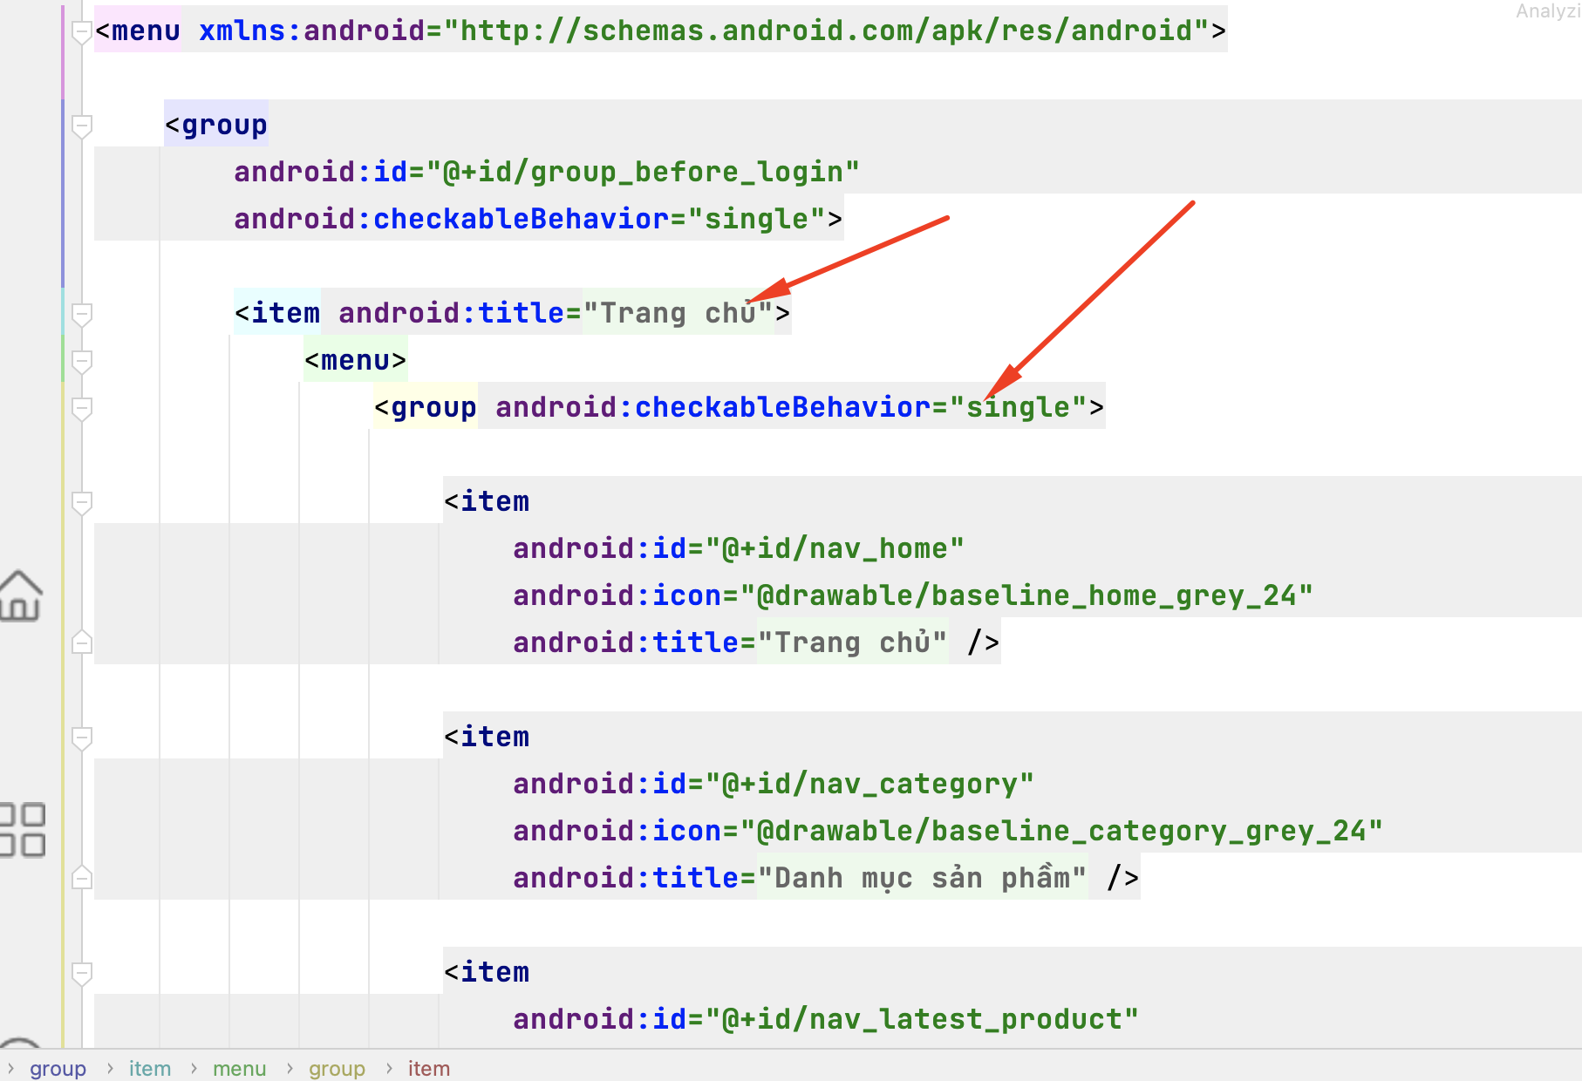Viewport: 1582px width, 1081px height.
Task: Click the "@+id/group_before_login" value
Action: click(643, 172)
